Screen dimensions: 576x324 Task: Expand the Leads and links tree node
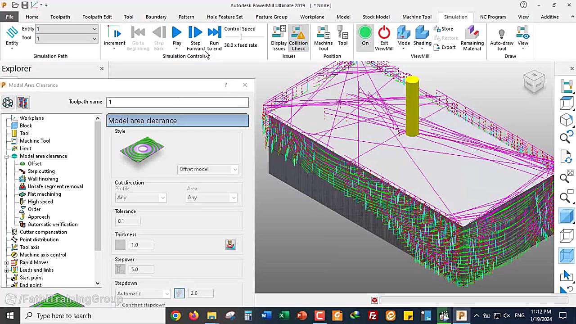coord(6,270)
